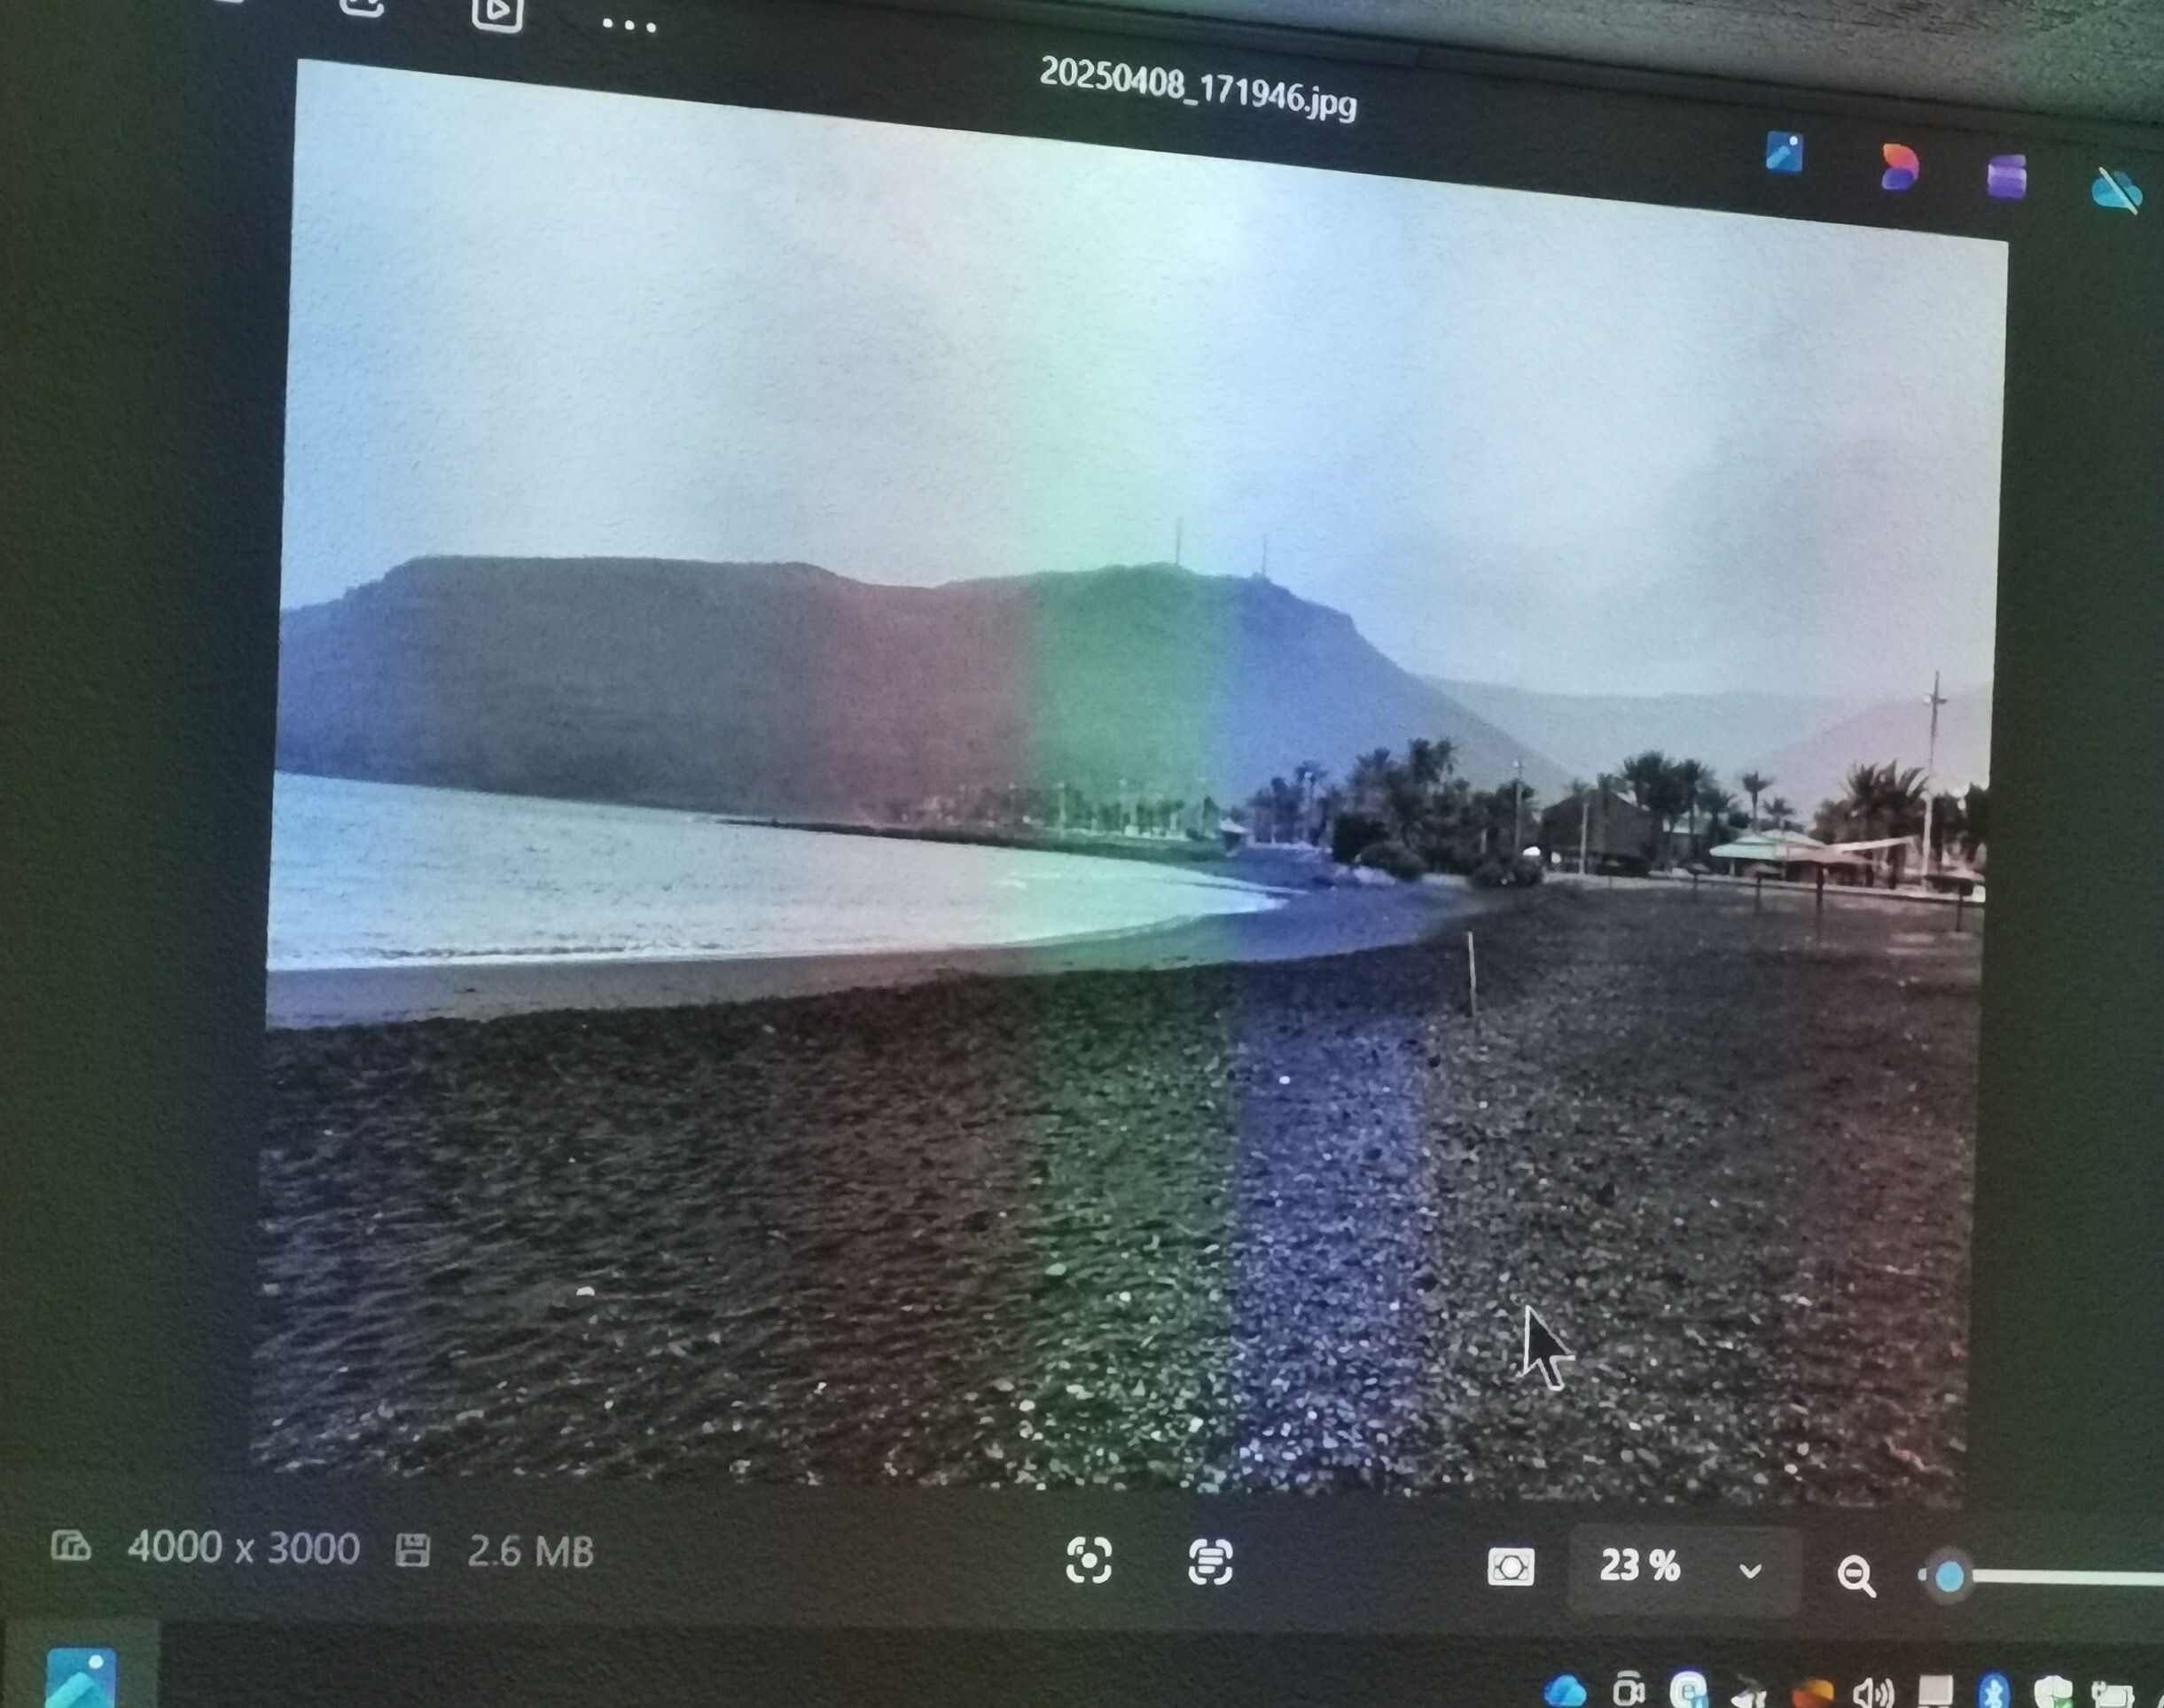
Task: Click the zoom slider handle
Action: [x=1949, y=1577]
